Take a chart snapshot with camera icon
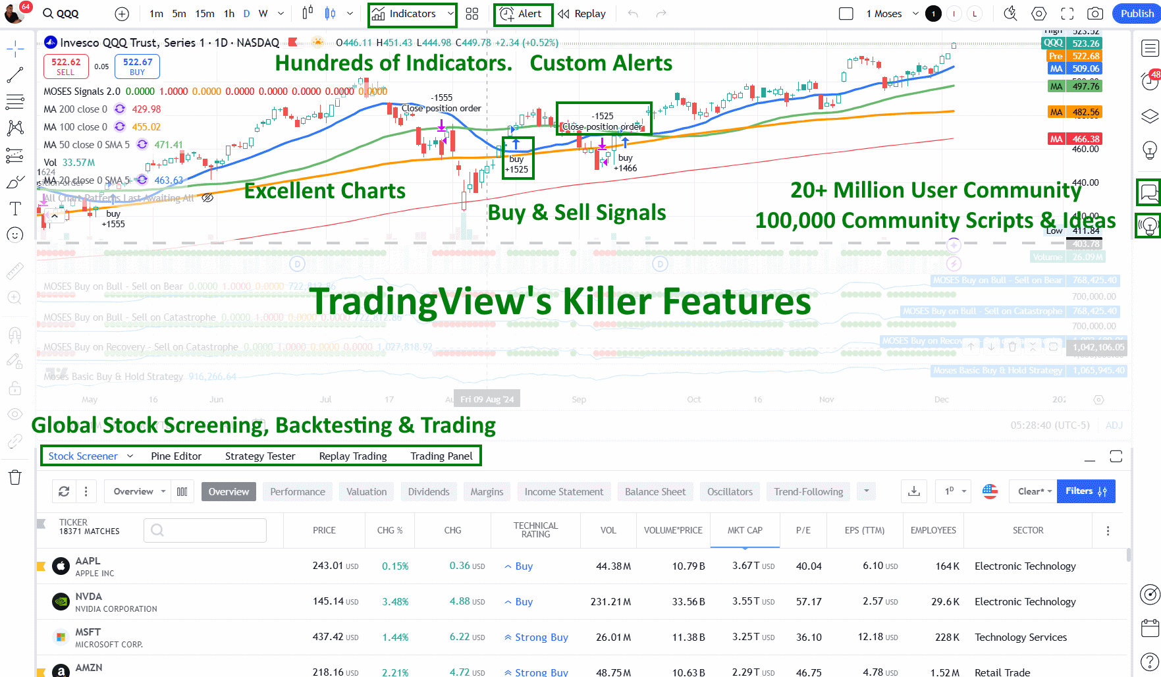 click(x=1095, y=14)
